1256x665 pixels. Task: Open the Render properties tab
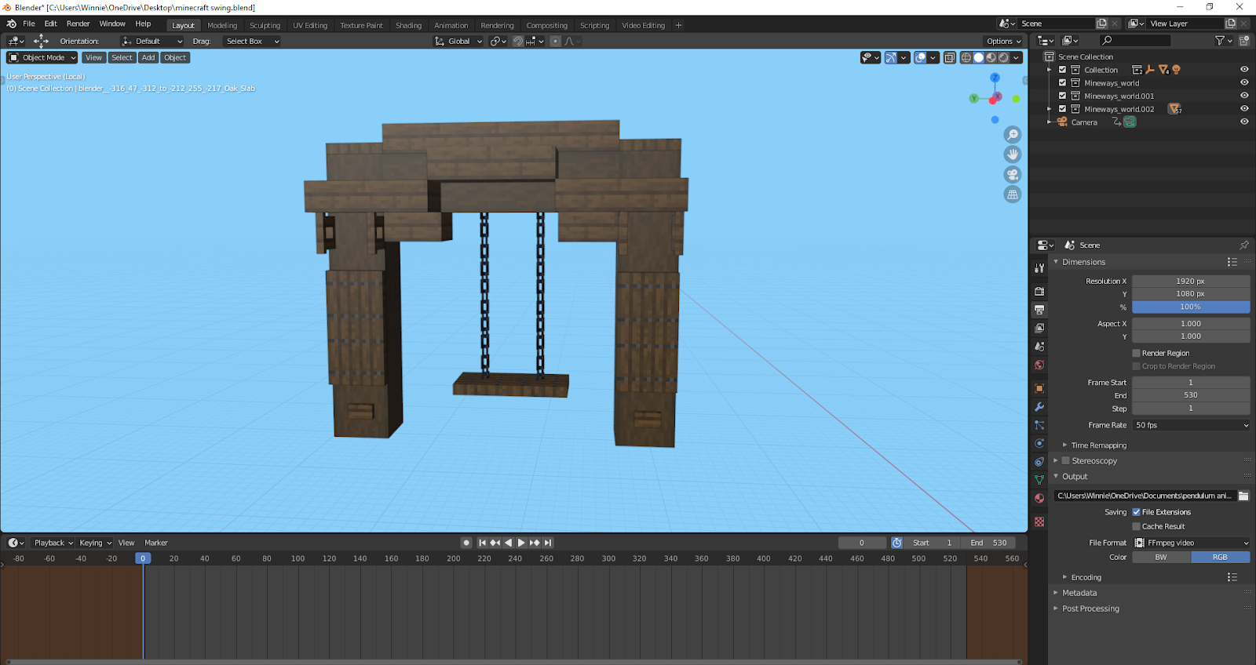(1039, 291)
